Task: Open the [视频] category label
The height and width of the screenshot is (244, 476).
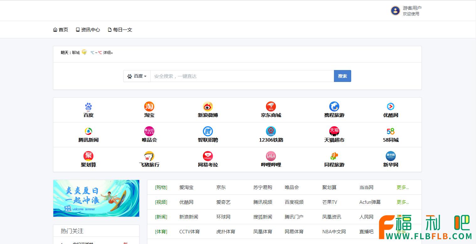Action: (161, 202)
